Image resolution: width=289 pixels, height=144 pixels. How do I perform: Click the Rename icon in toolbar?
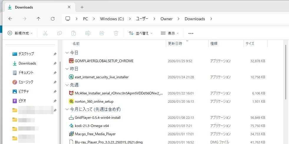pos(88,33)
